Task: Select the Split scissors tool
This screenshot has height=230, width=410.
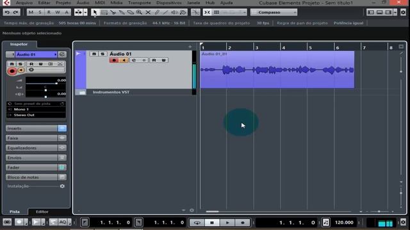Action: click(113, 12)
